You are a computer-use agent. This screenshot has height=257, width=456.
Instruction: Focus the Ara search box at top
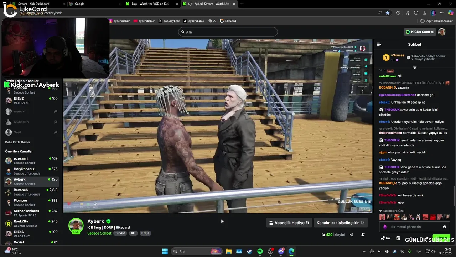tap(228, 32)
